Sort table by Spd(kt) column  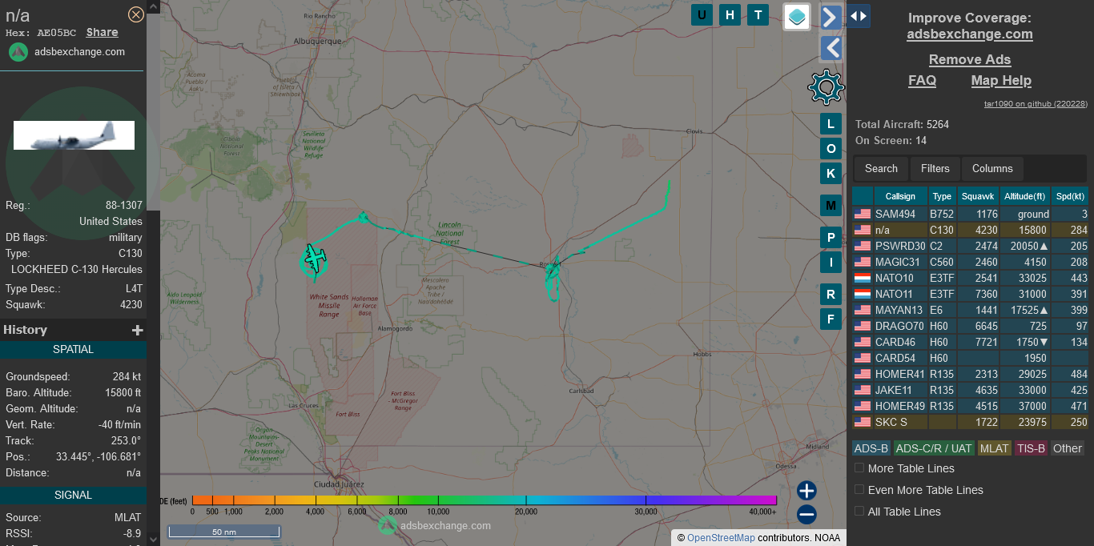pyautogui.click(x=1069, y=196)
